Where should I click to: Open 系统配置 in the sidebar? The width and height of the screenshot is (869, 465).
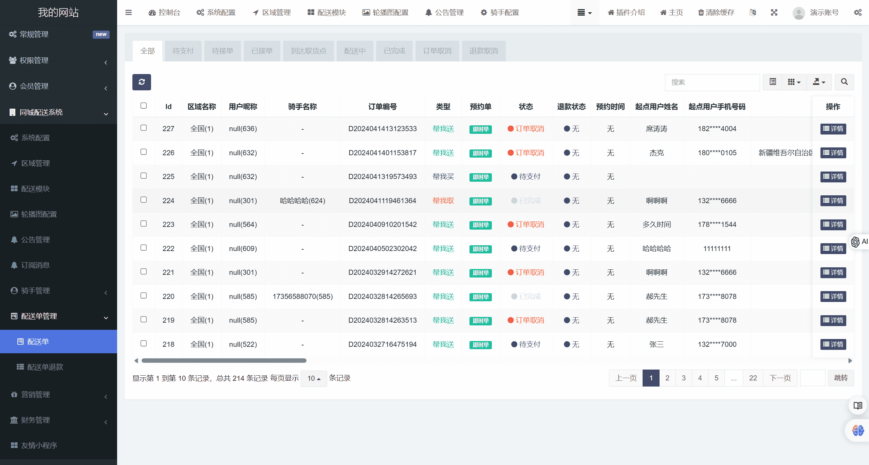pos(58,138)
